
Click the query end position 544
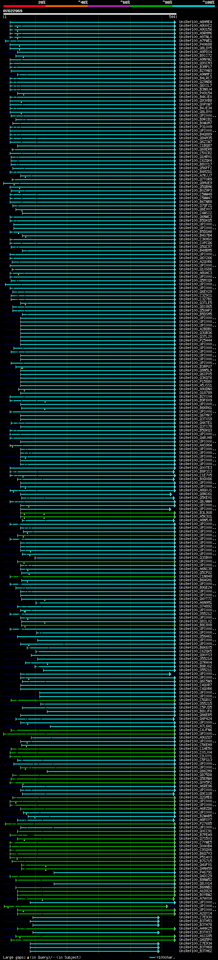(172, 17)
